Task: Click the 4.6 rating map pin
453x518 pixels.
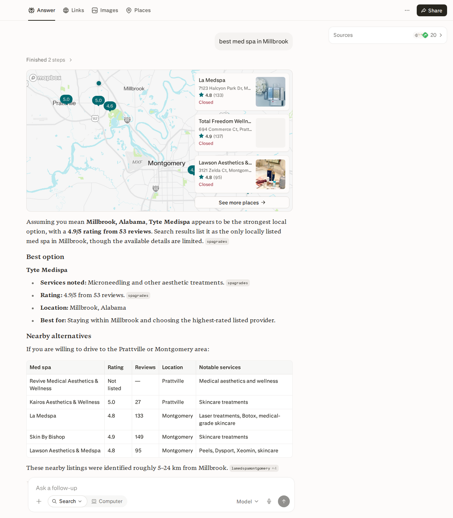Action: point(110,106)
